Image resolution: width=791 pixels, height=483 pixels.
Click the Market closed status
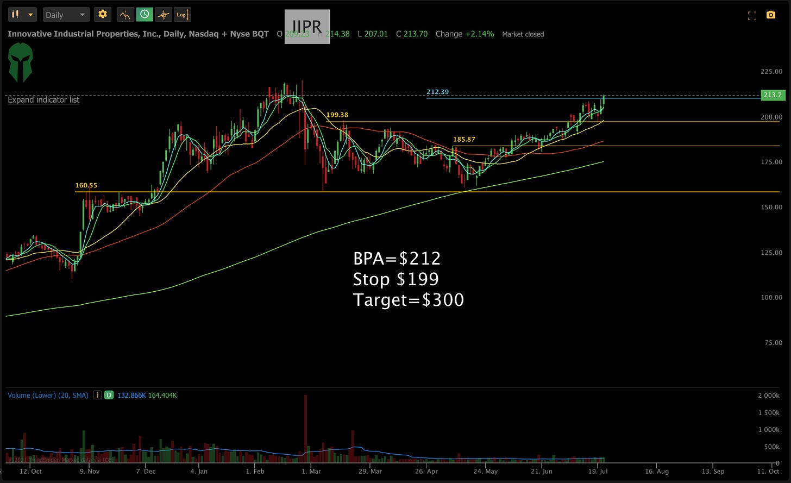tap(523, 34)
